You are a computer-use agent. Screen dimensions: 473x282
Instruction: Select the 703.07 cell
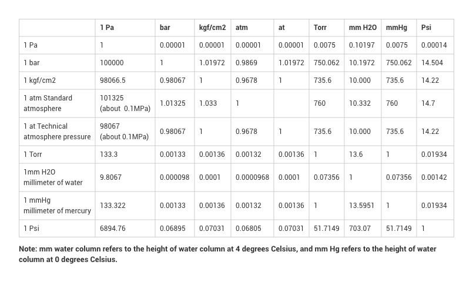(x=360, y=229)
